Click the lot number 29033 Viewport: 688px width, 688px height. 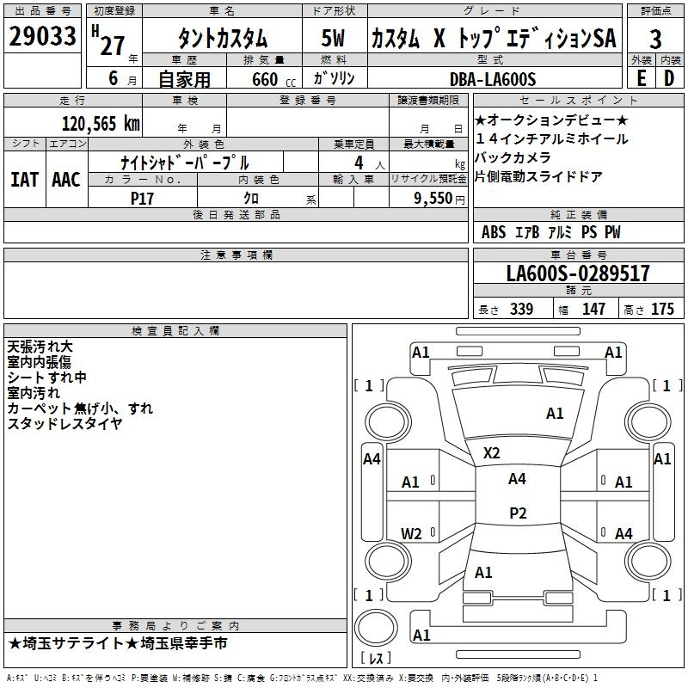42,36
